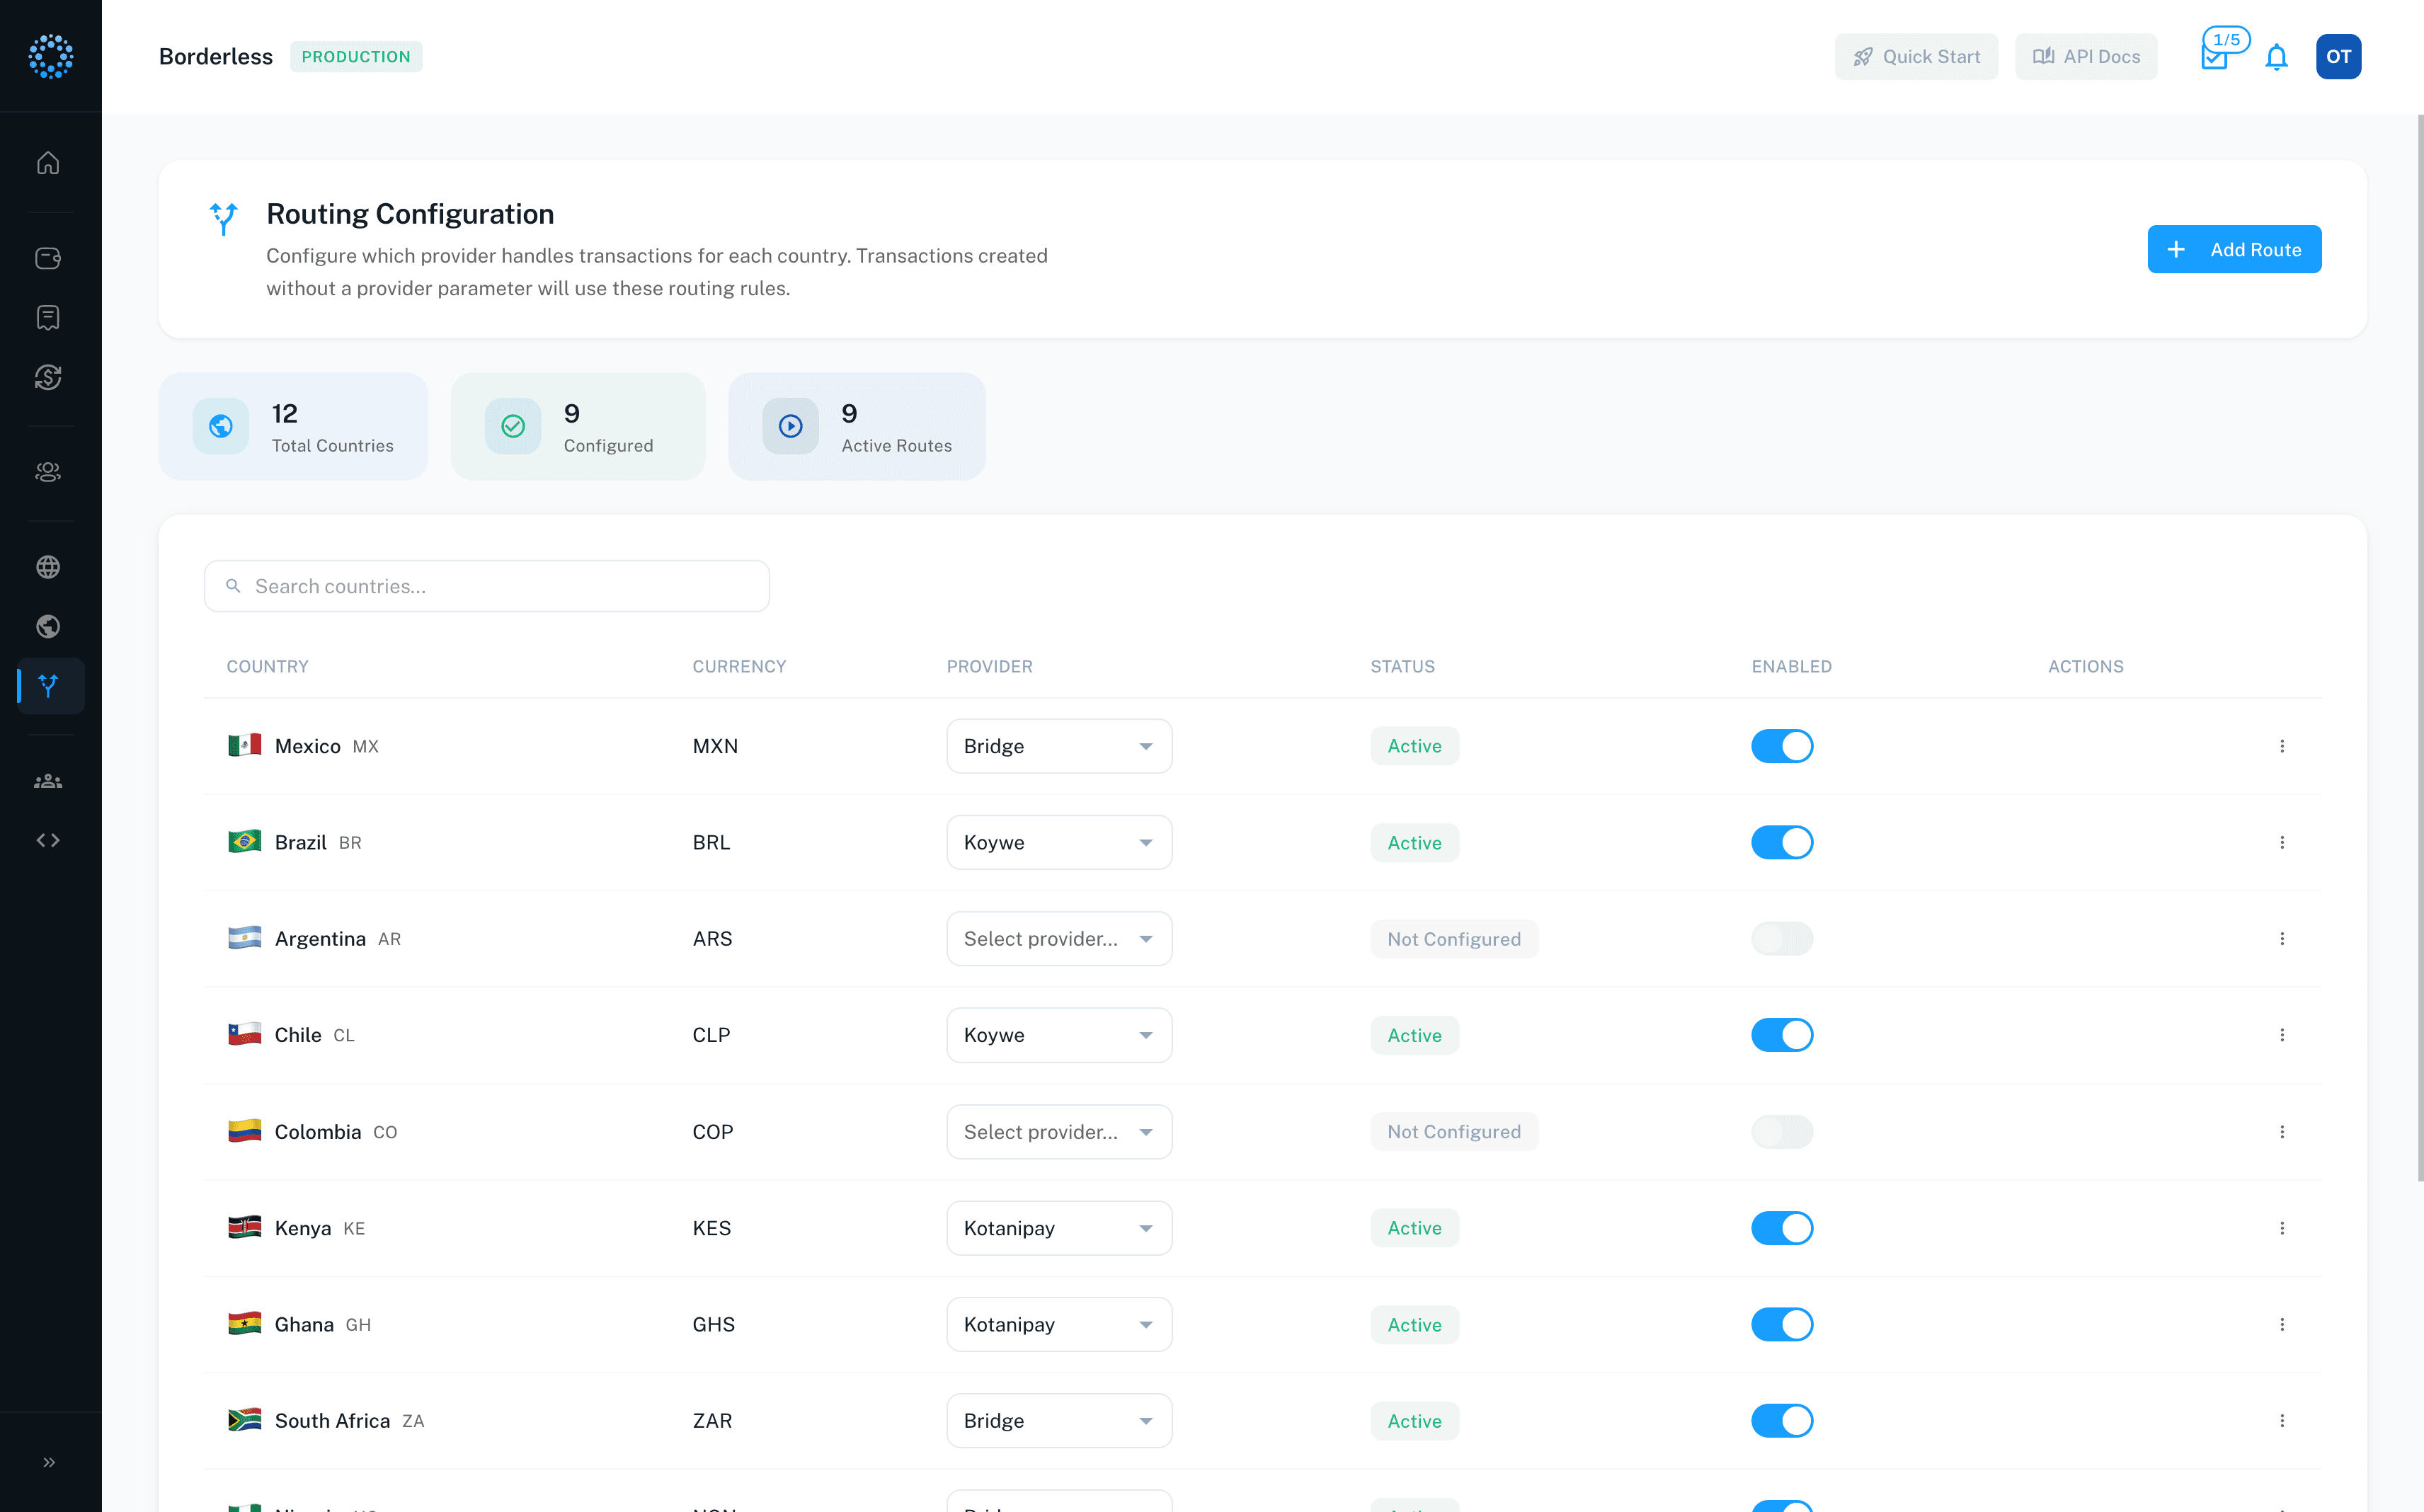The width and height of the screenshot is (2424, 1512).
Task: Expand sidebar using double chevron icon
Action: pyautogui.click(x=48, y=1462)
